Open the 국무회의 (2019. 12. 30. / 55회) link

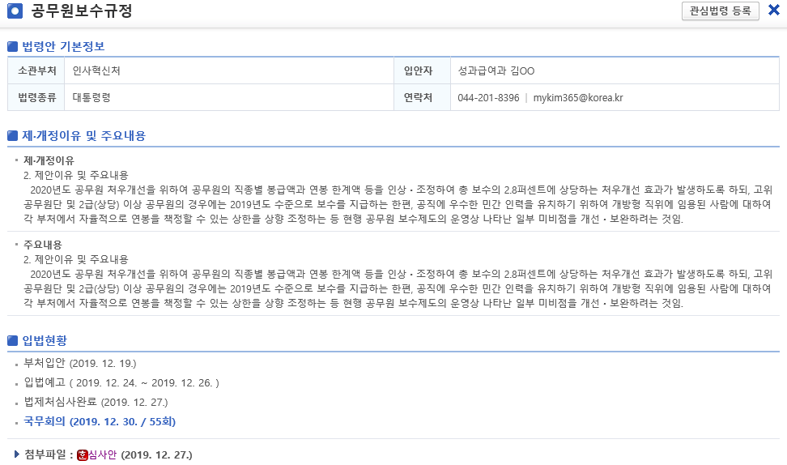click(100, 421)
